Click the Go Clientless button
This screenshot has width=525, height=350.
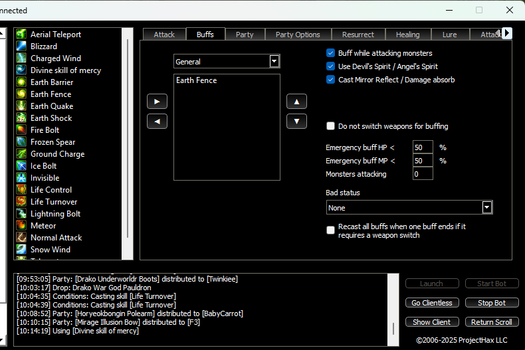pos(431,303)
